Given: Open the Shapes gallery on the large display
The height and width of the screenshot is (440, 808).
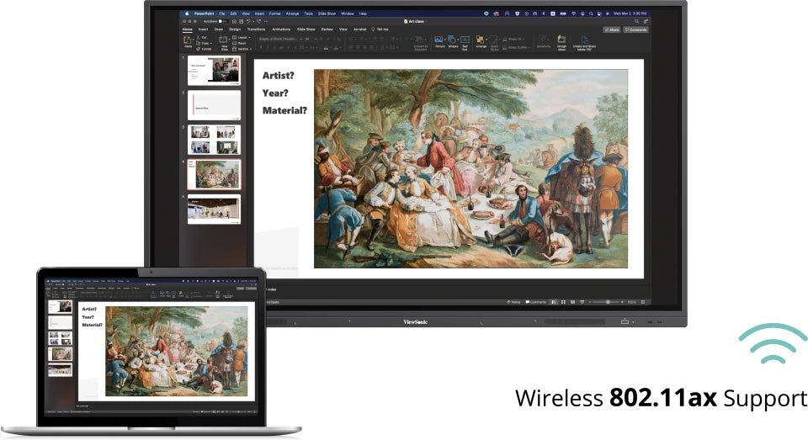Looking at the screenshot, I should coord(453,40).
